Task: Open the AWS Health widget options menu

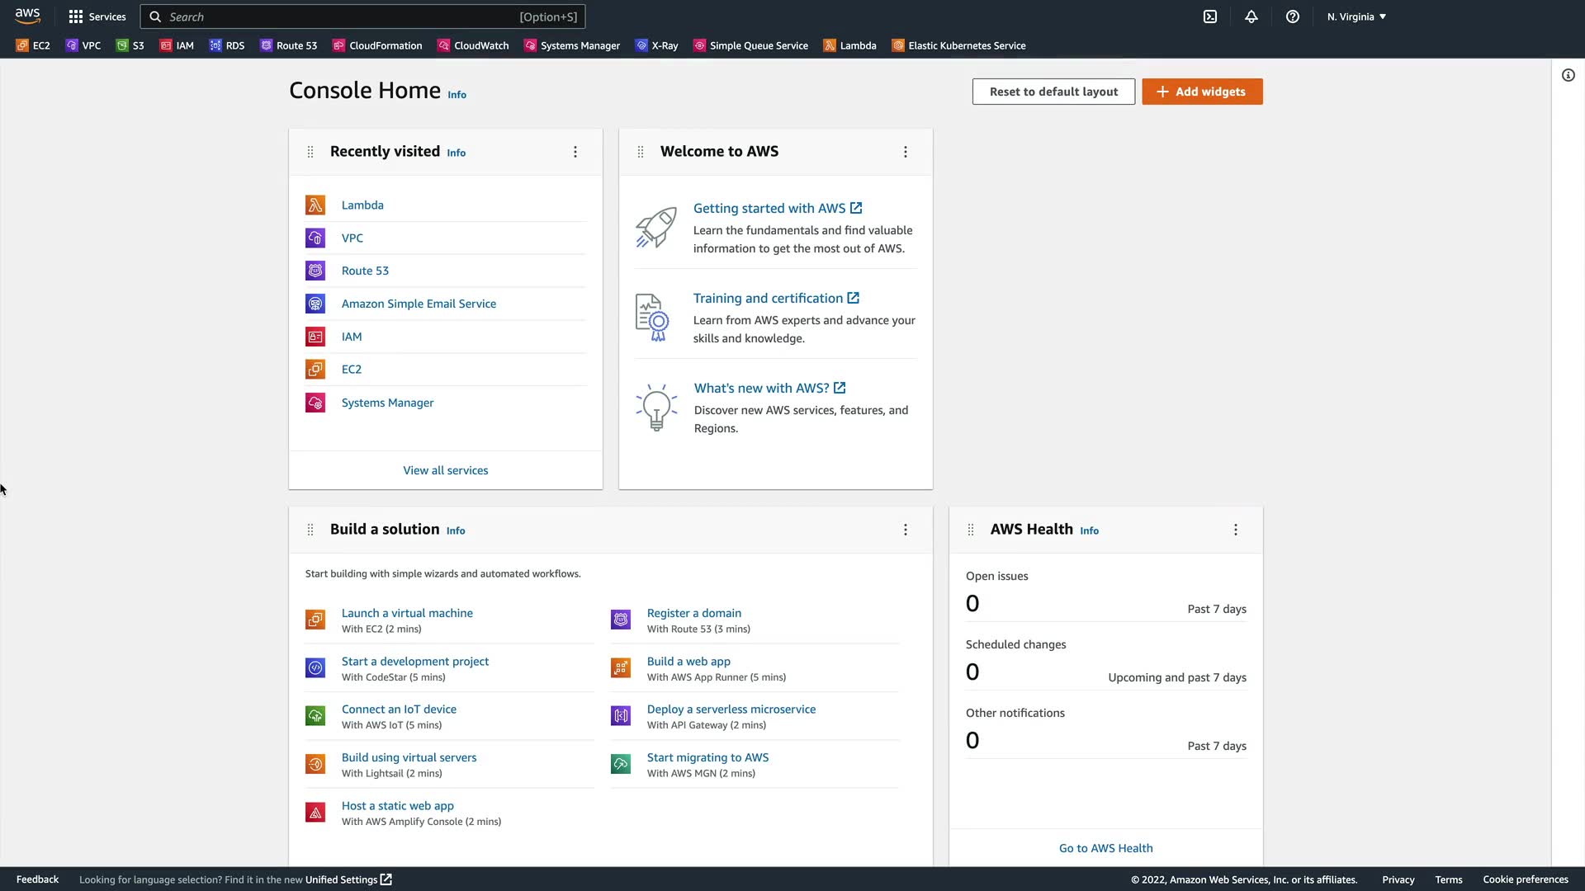Action: tap(1236, 530)
